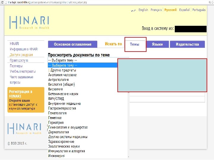Choose ВИЧ/СПИД in subject list
The width and height of the screenshot is (214, 160).
coord(56,99)
